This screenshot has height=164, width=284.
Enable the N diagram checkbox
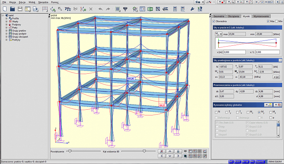coord(216,112)
